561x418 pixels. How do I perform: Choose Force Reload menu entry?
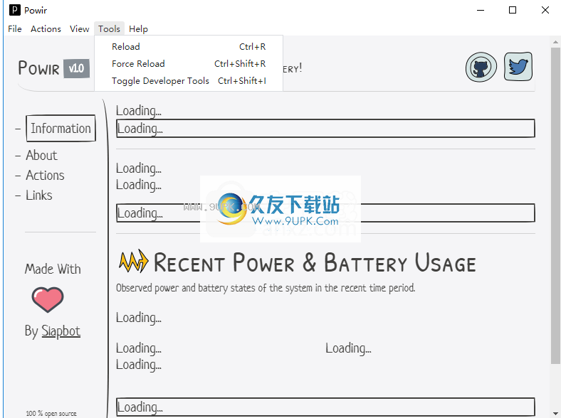click(189, 64)
